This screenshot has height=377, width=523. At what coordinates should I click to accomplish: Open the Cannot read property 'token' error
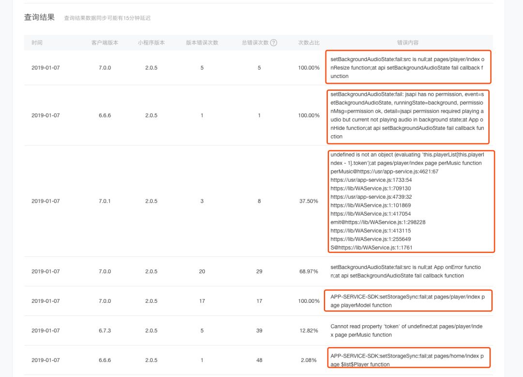pos(407,330)
